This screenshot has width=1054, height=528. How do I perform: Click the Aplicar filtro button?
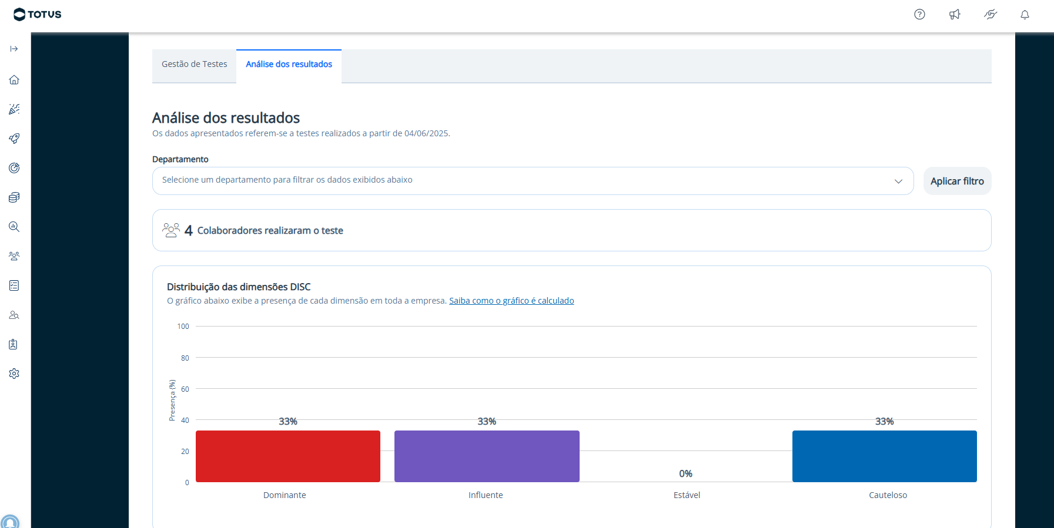pyautogui.click(x=957, y=181)
